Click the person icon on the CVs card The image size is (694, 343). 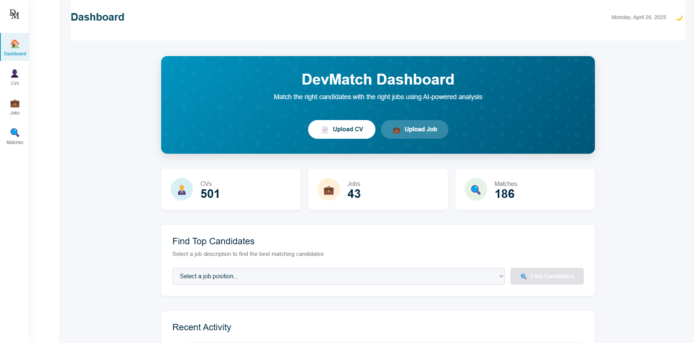point(182,189)
